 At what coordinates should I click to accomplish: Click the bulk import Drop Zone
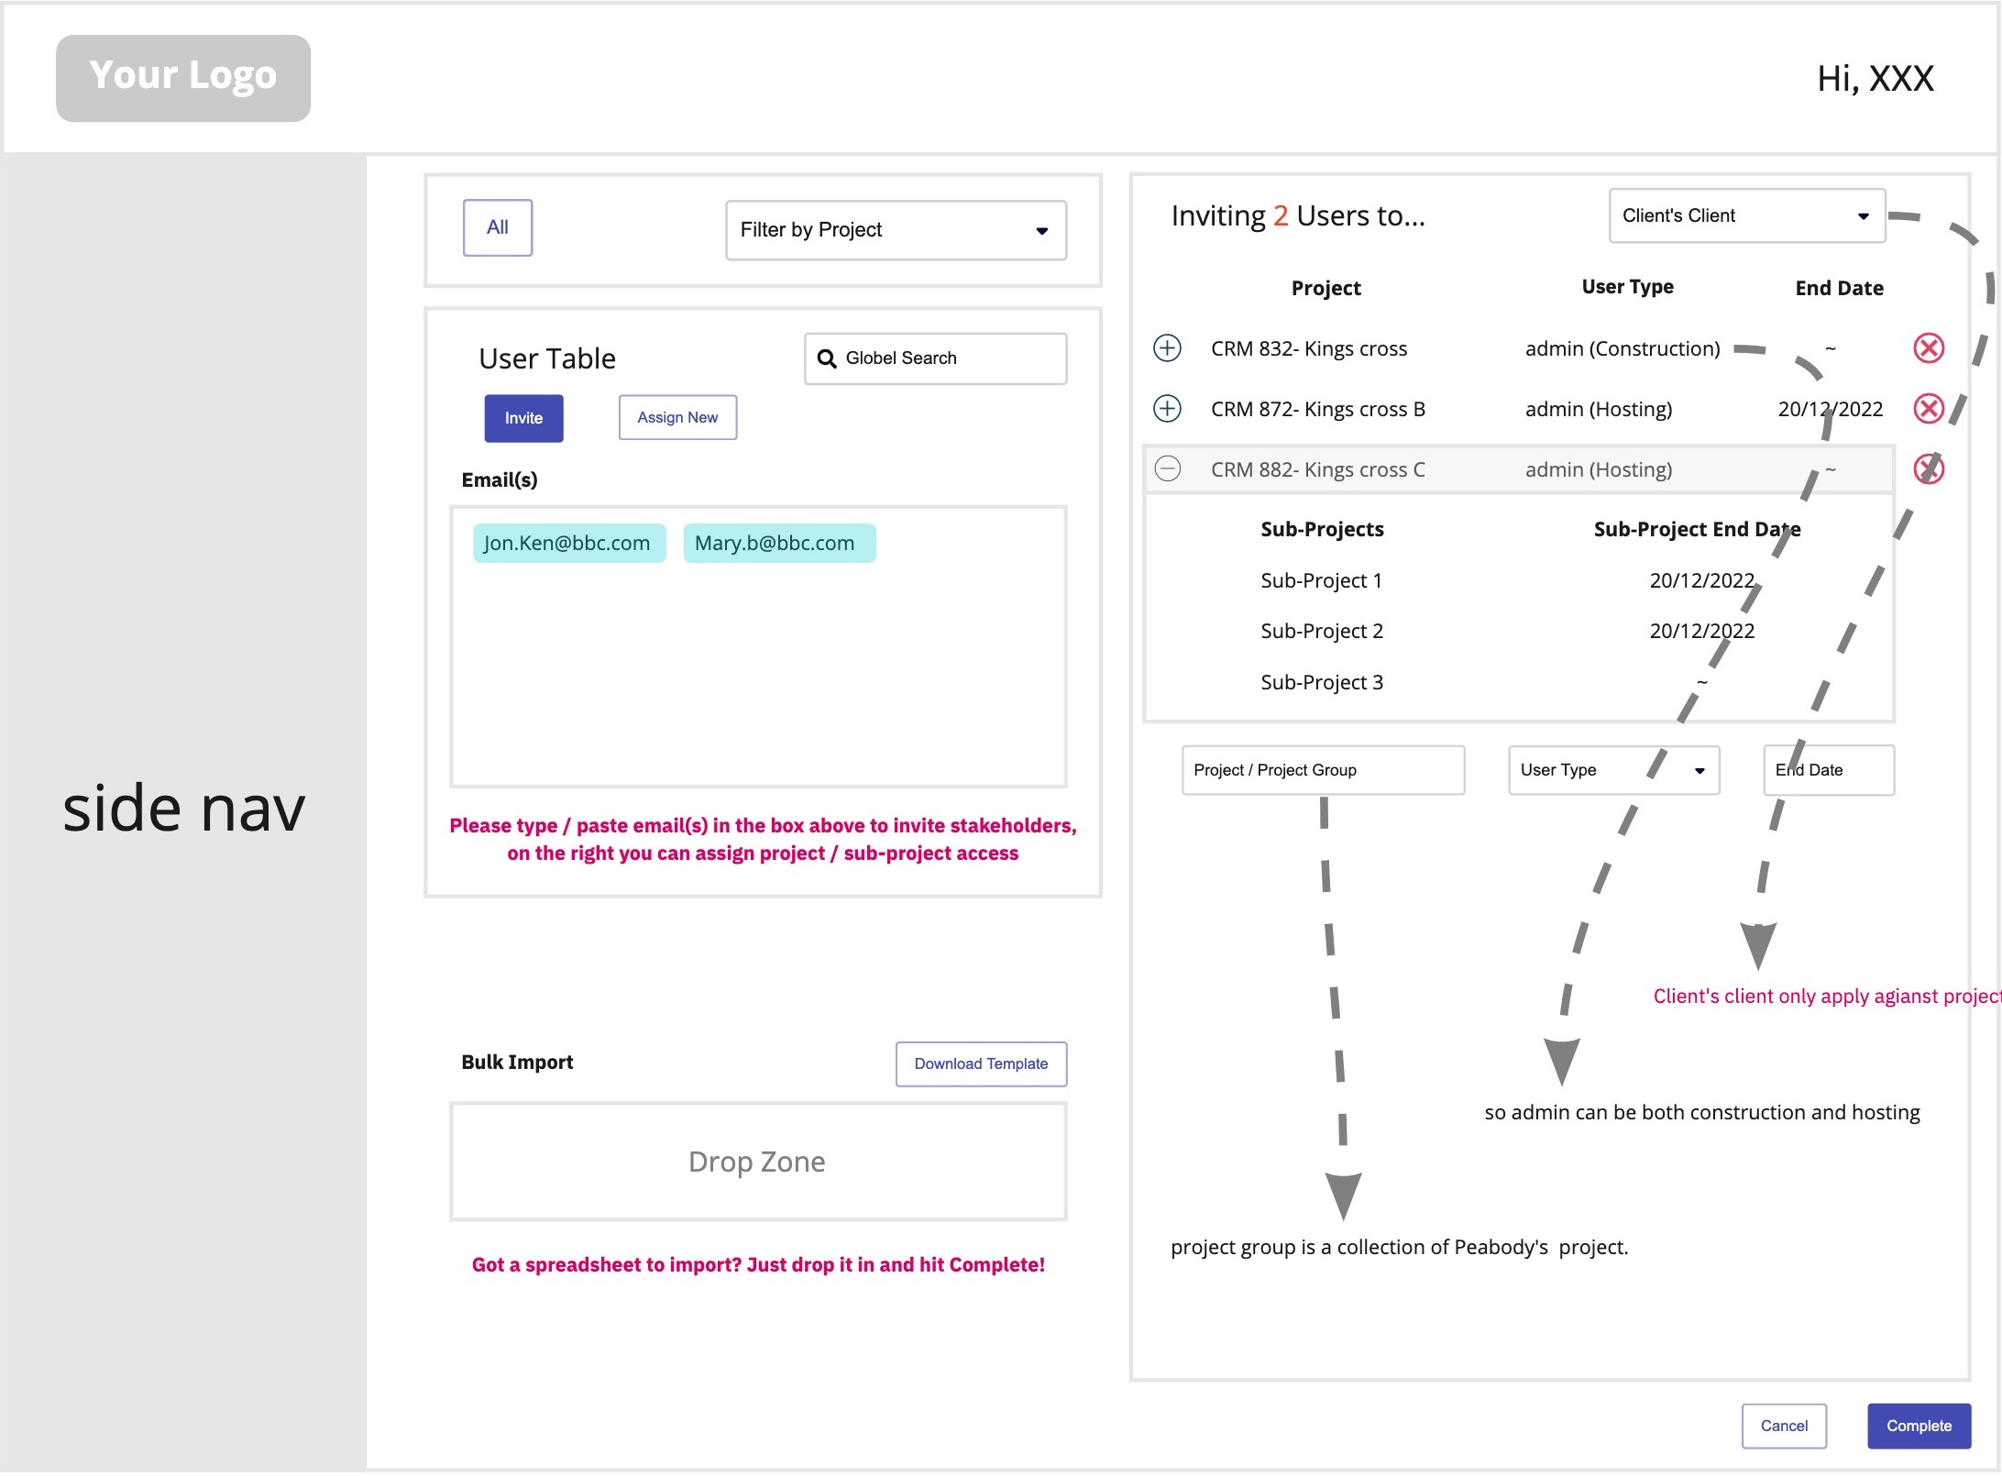[x=758, y=1162]
